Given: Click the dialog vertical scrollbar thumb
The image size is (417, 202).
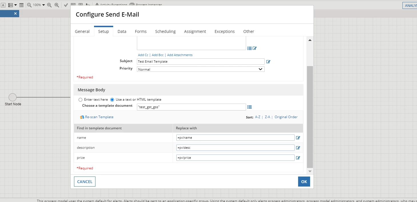Looking at the screenshot, I should click(310, 117).
